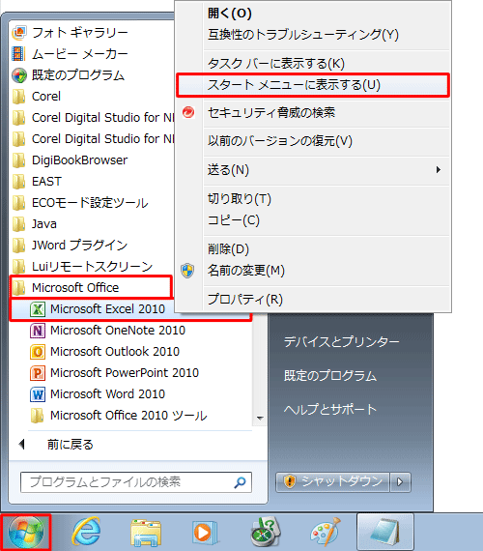Click 前に戻る text
The image size is (483, 551).
tap(71, 445)
